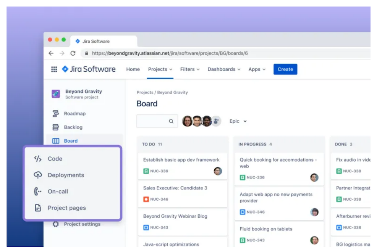382x251 pixels.
Task: Expand the Projects dropdown menu
Action: [160, 69]
